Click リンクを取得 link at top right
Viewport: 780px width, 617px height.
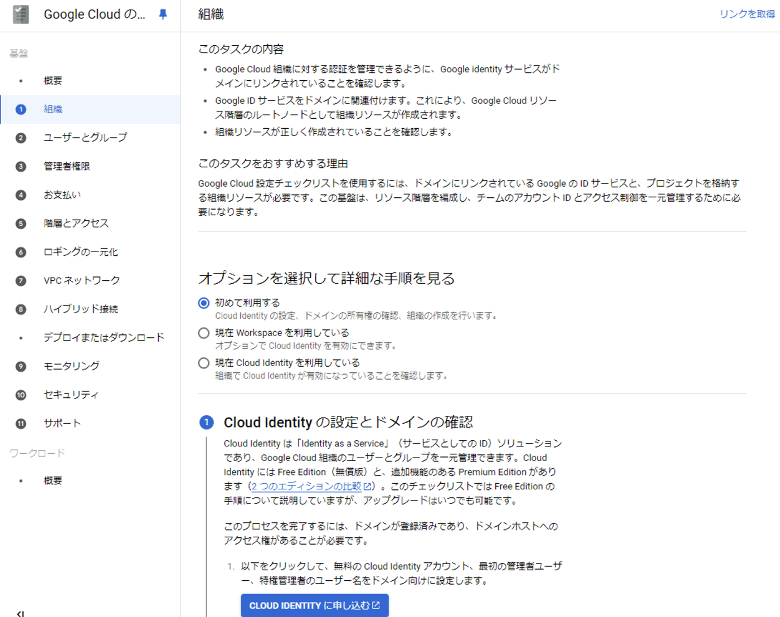point(747,14)
